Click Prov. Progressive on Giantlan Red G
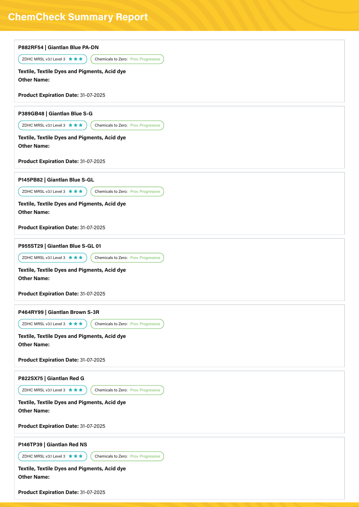This screenshot has height=507, width=359. (x=145, y=390)
